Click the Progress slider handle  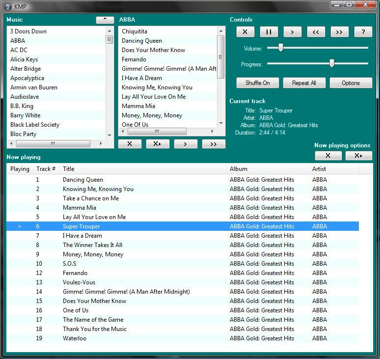pos(332,63)
